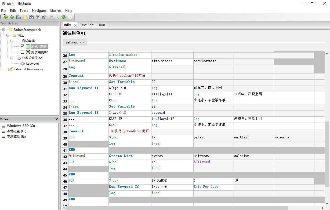
Task: Check test case 测试用例02
Action: [22, 52]
